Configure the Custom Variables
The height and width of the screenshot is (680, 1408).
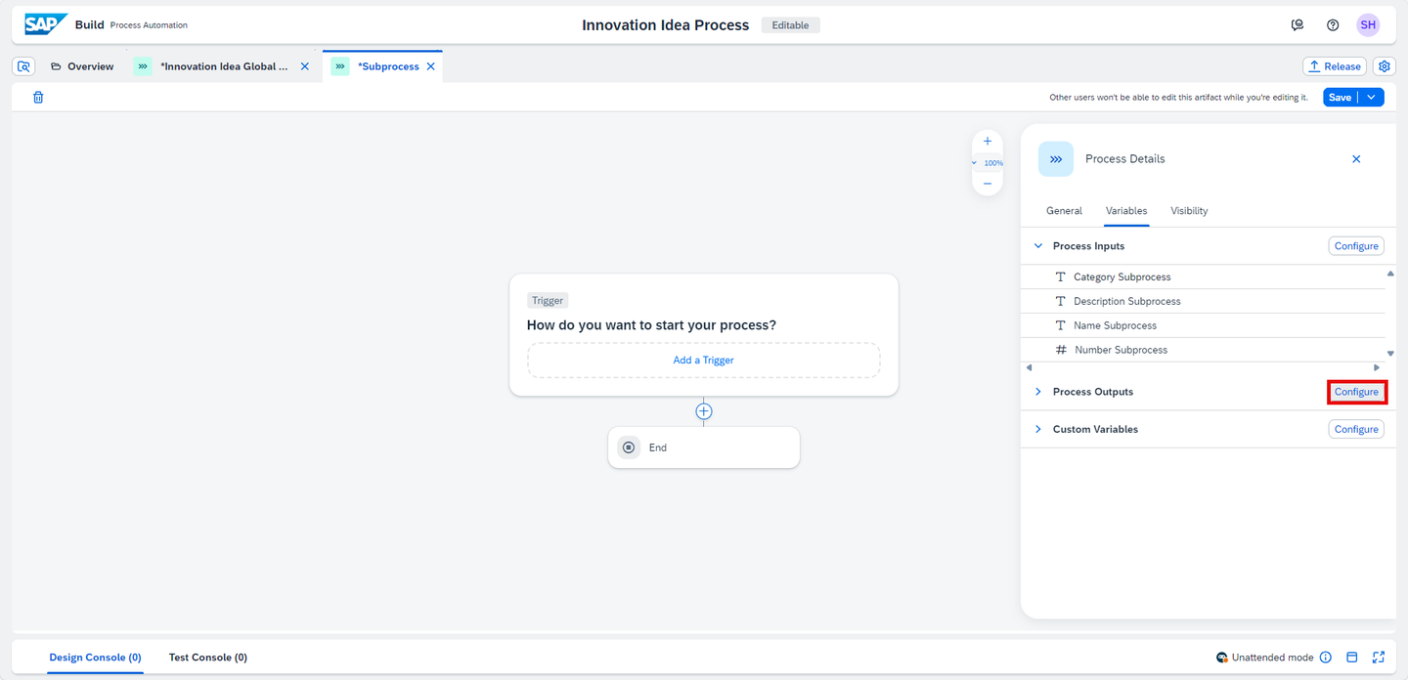pyautogui.click(x=1356, y=429)
